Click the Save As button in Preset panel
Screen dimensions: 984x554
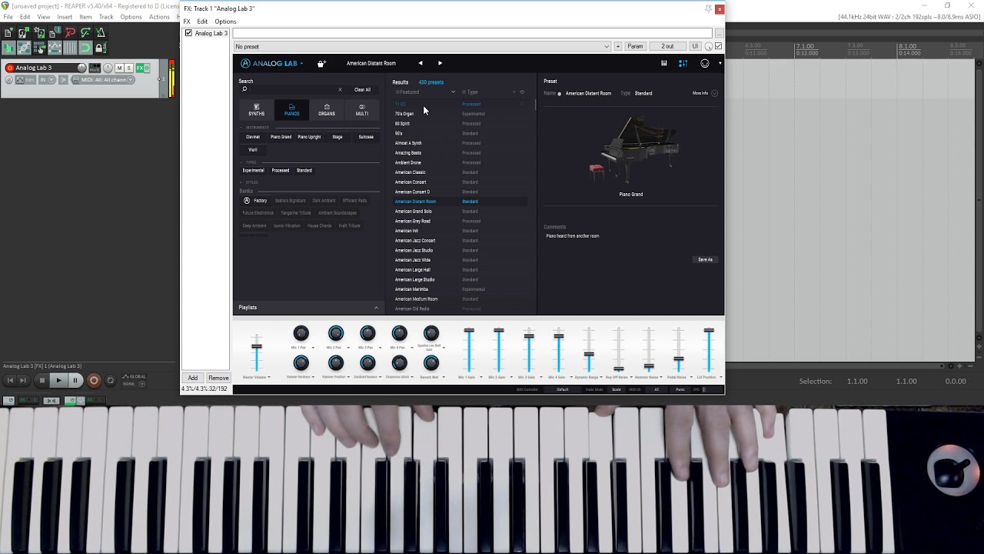(x=705, y=259)
